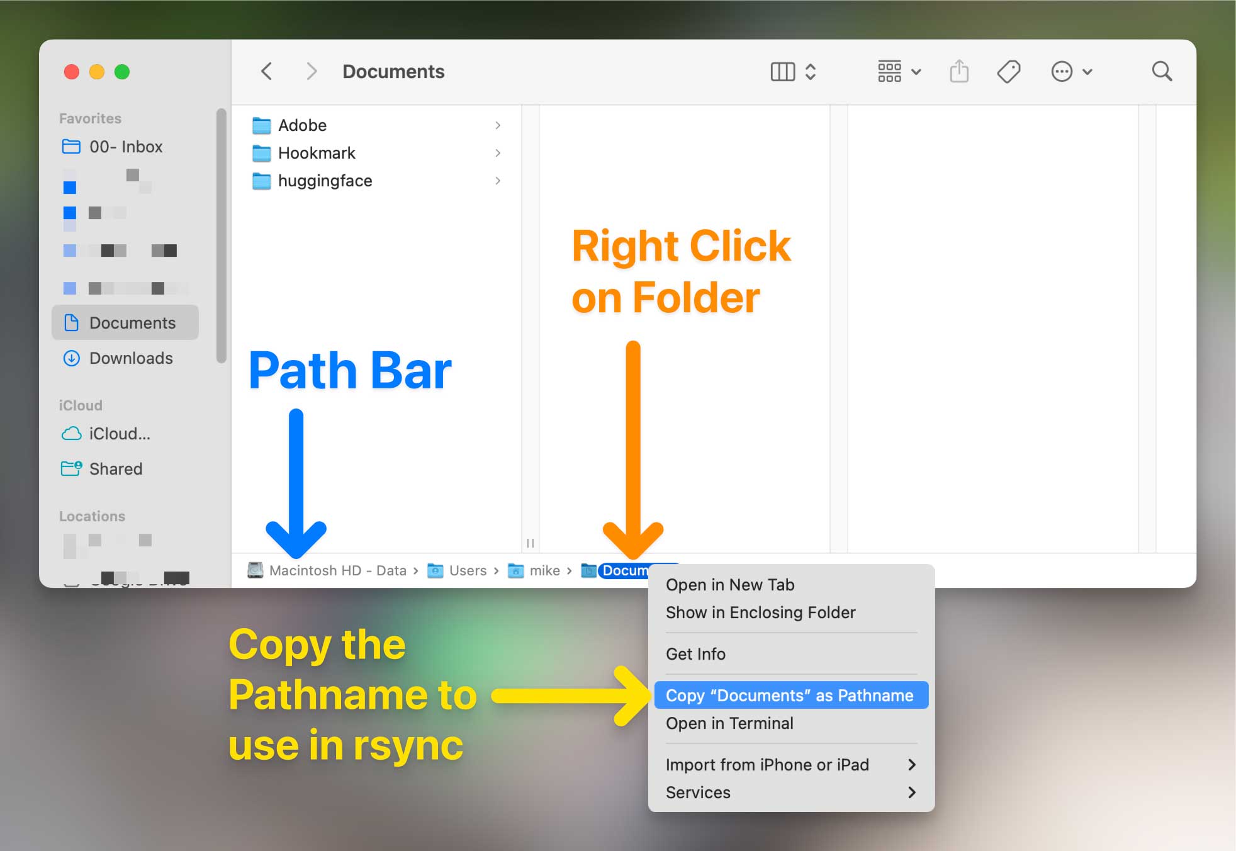The image size is (1236, 851).
Task: Choose Show in Enclosing Folder
Action: (792, 612)
